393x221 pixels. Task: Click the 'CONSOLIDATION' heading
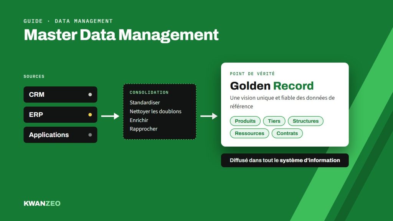[x=149, y=92]
